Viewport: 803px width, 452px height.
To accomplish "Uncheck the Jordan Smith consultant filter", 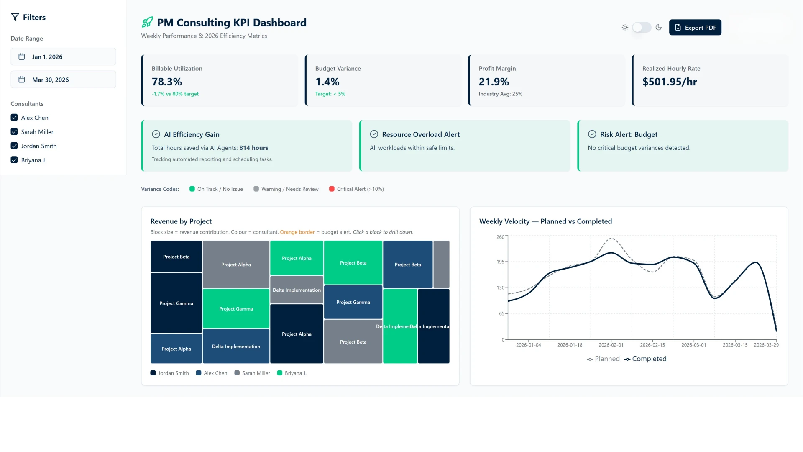I will [x=14, y=146].
